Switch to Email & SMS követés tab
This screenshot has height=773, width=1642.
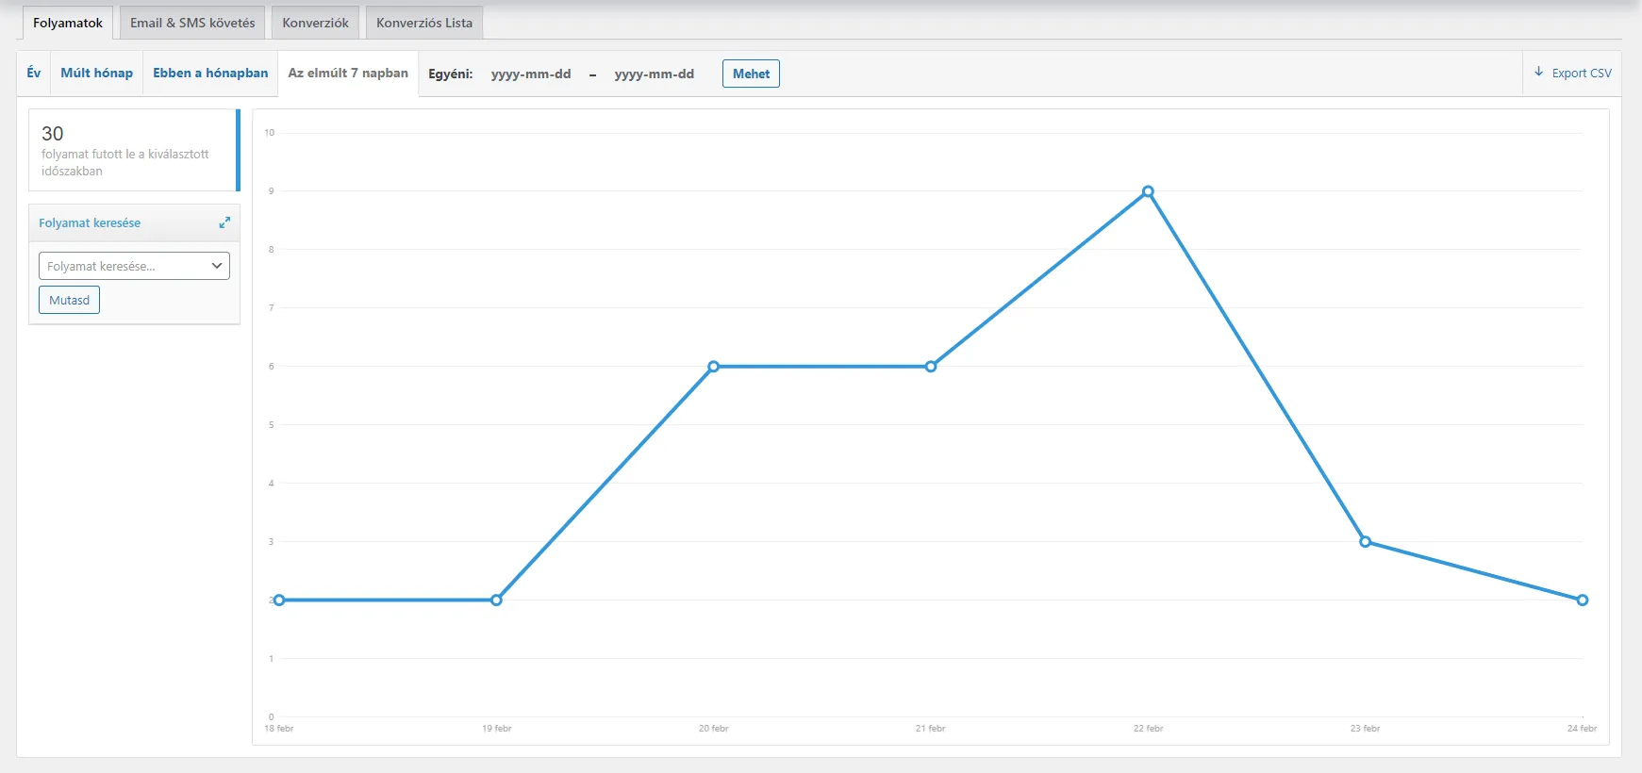[x=192, y=23]
